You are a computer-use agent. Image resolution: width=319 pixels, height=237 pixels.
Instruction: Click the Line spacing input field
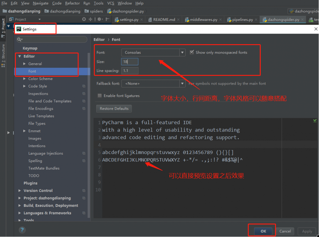tap(130, 71)
